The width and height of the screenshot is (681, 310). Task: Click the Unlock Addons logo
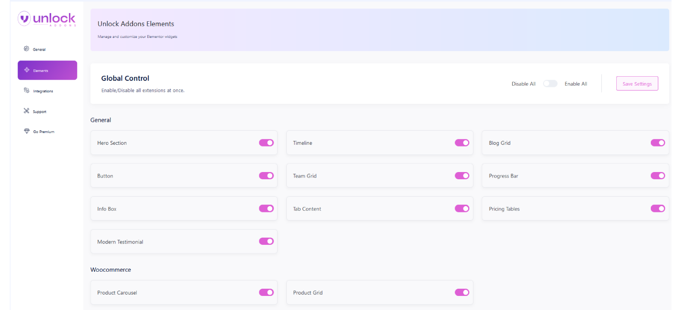pyautogui.click(x=47, y=19)
